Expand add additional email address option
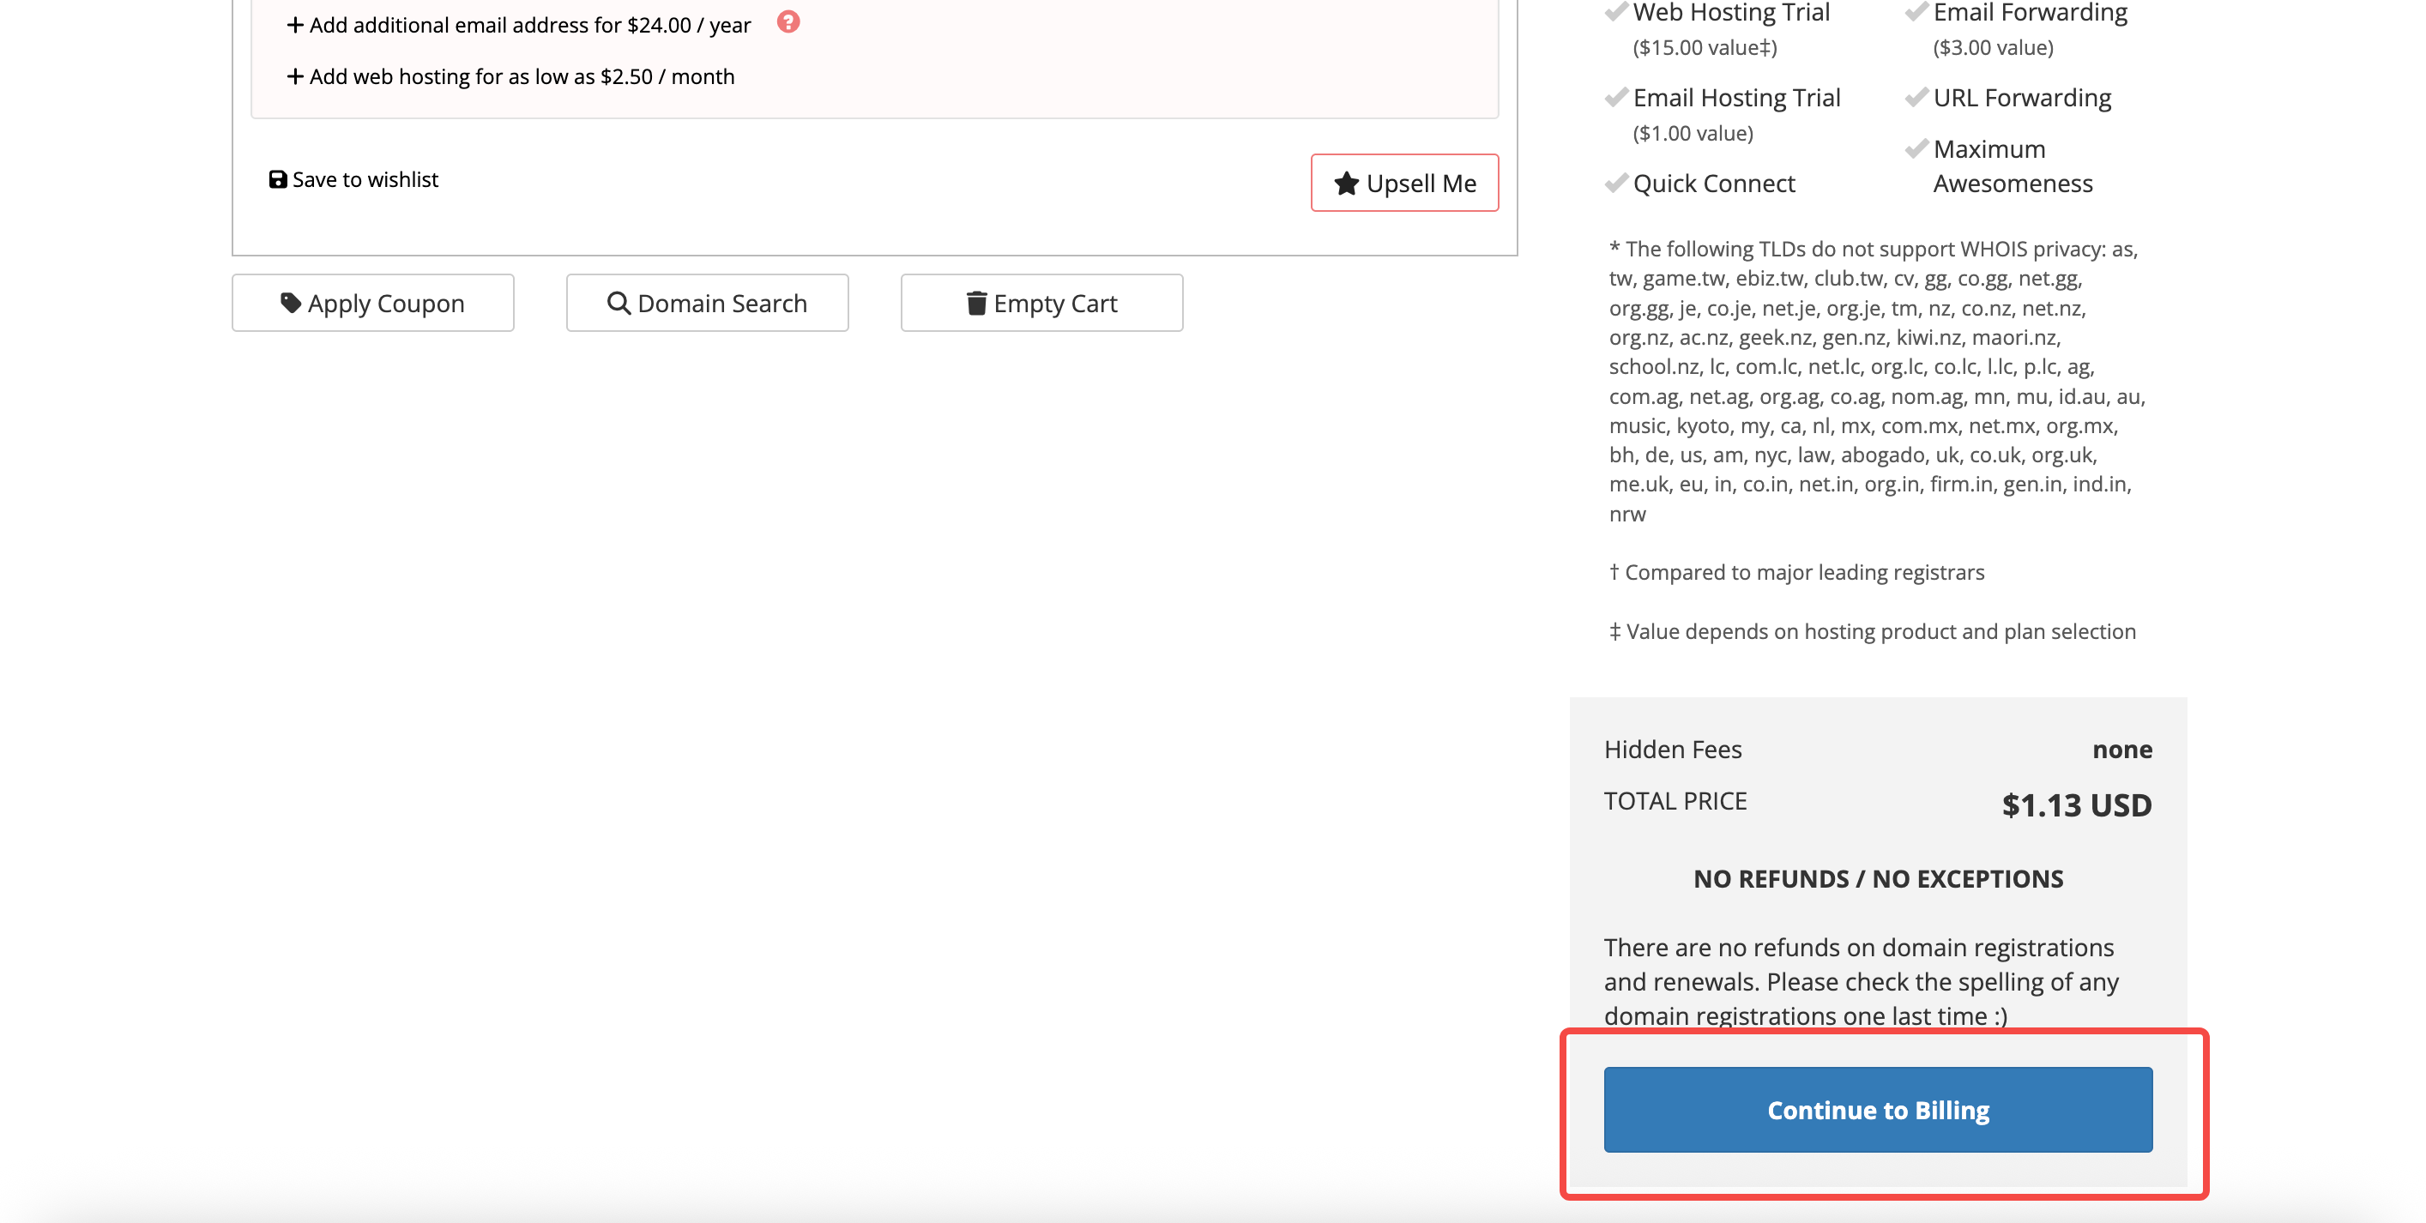The width and height of the screenshot is (2426, 1223). coord(518,25)
